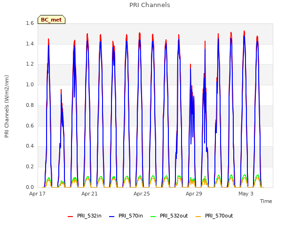The width and height of the screenshot is (301, 225).
Task: Click the blue PRI_570in legend swatch
Action: [112, 217]
